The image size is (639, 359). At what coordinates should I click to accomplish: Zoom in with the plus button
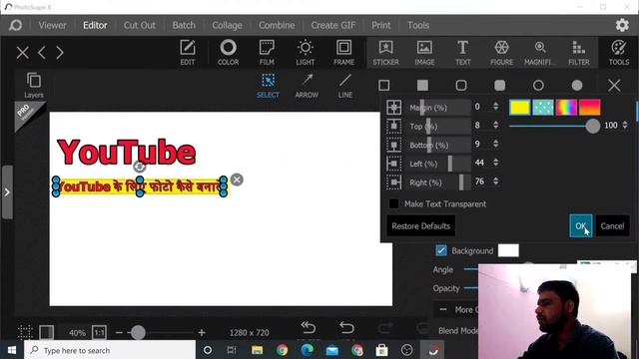[x=202, y=332]
